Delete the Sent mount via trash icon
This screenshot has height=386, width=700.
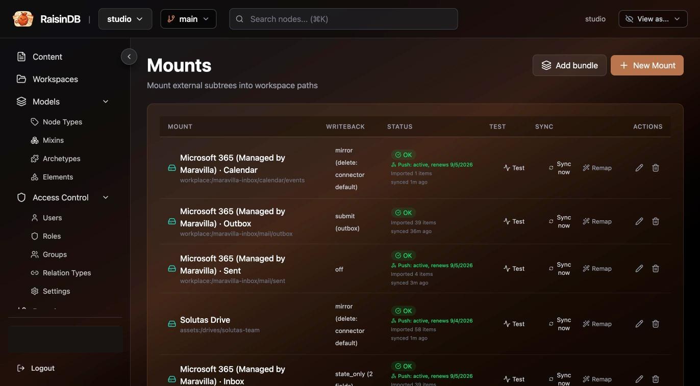tap(656, 268)
